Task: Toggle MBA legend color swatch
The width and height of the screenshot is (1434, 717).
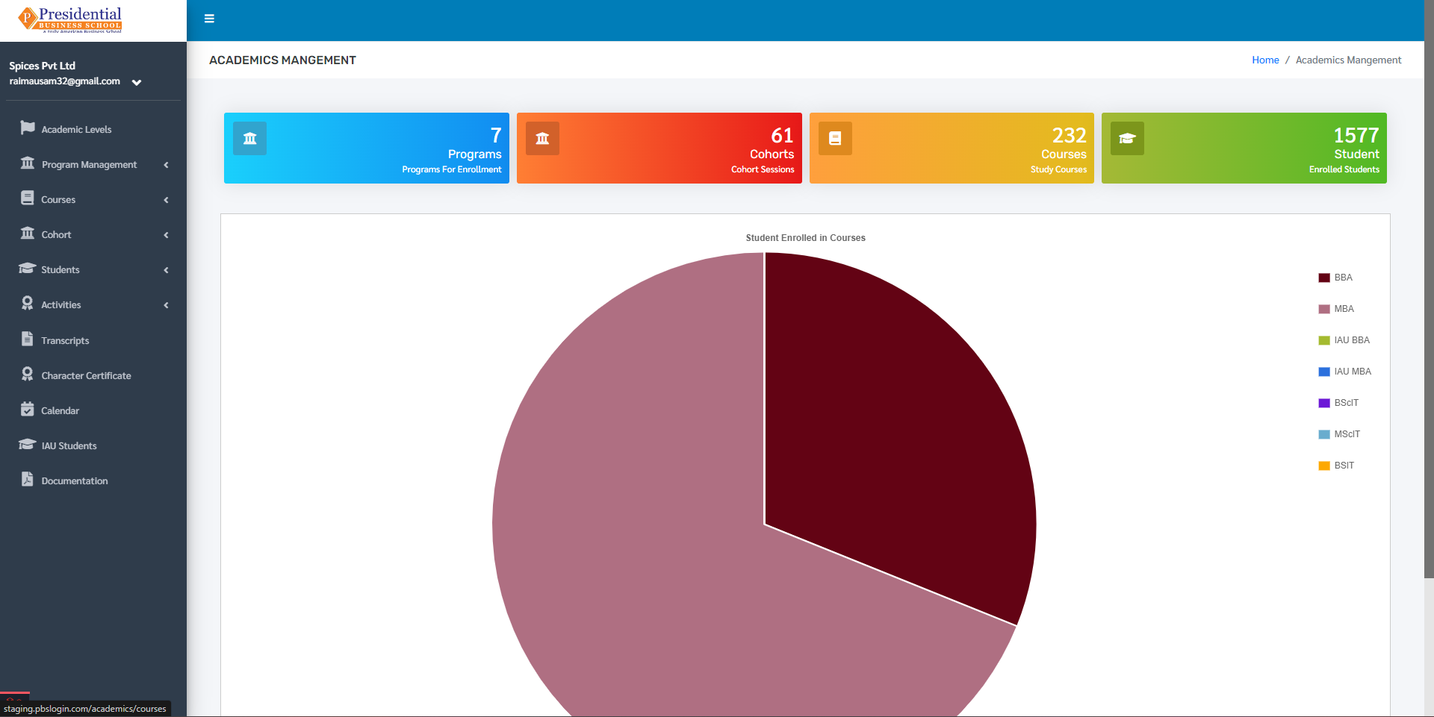Action: tap(1324, 309)
